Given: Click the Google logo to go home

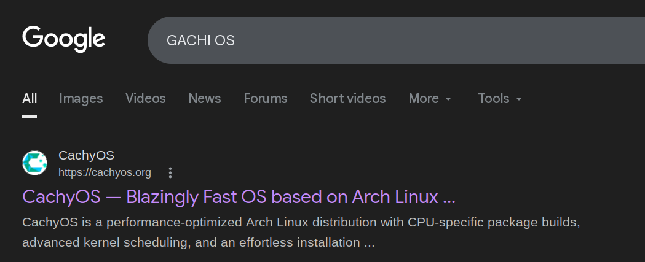Looking at the screenshot, I should (64, 39).
